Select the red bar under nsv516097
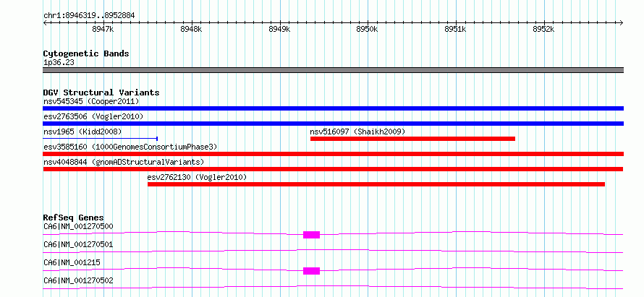This screenshot has height=297, width=644. tap(412, 139)
